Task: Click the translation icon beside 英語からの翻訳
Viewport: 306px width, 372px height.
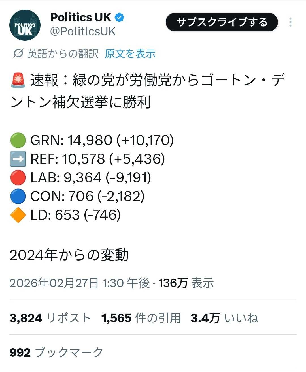Action: (18, 53)
